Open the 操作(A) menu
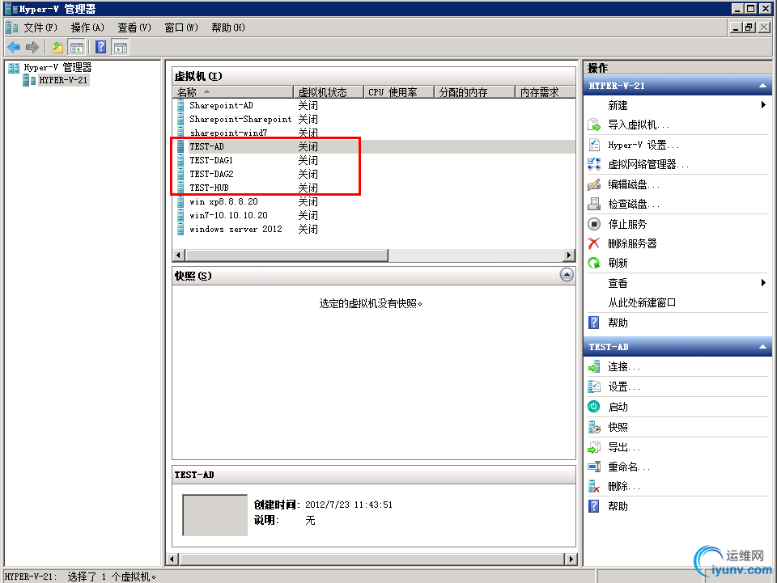 point(87,27)
